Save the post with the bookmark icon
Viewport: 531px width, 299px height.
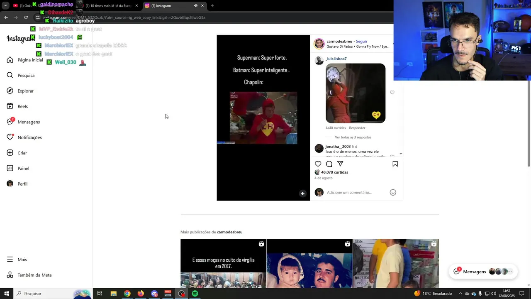pos(395,164)
